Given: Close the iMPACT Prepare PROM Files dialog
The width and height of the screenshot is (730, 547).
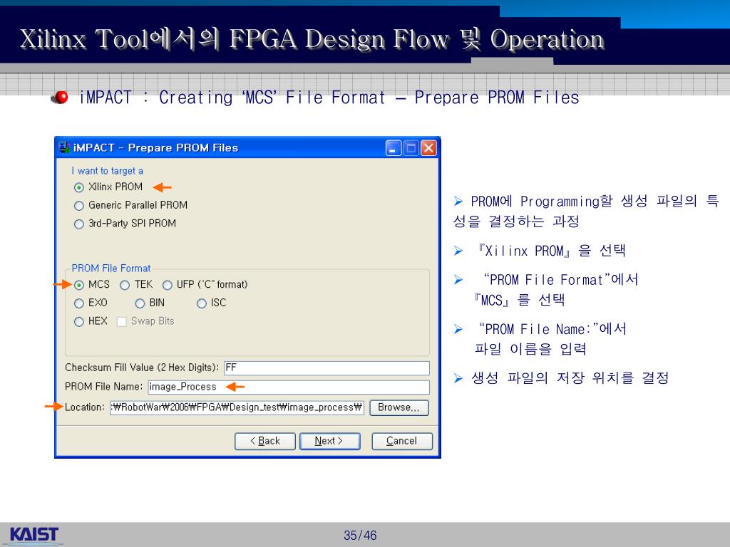Looking at the screenshot, I should (428, 148).
